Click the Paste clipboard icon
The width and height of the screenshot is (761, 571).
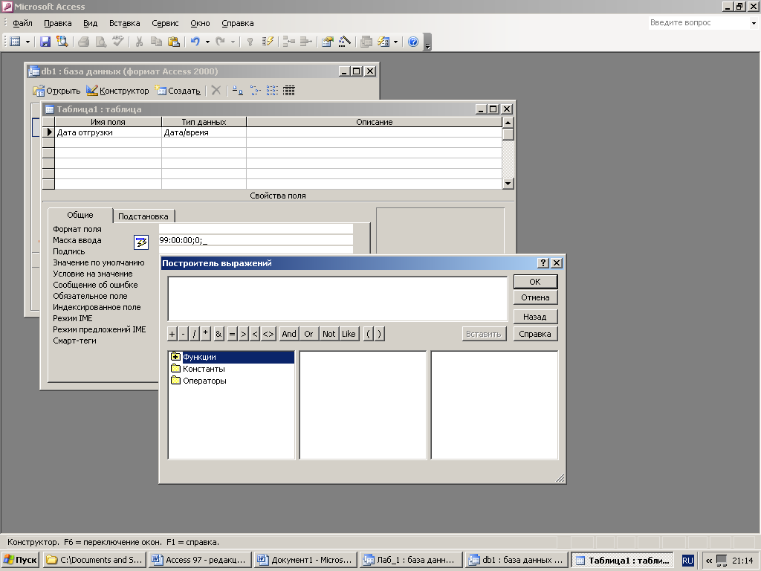pos(173,42)
